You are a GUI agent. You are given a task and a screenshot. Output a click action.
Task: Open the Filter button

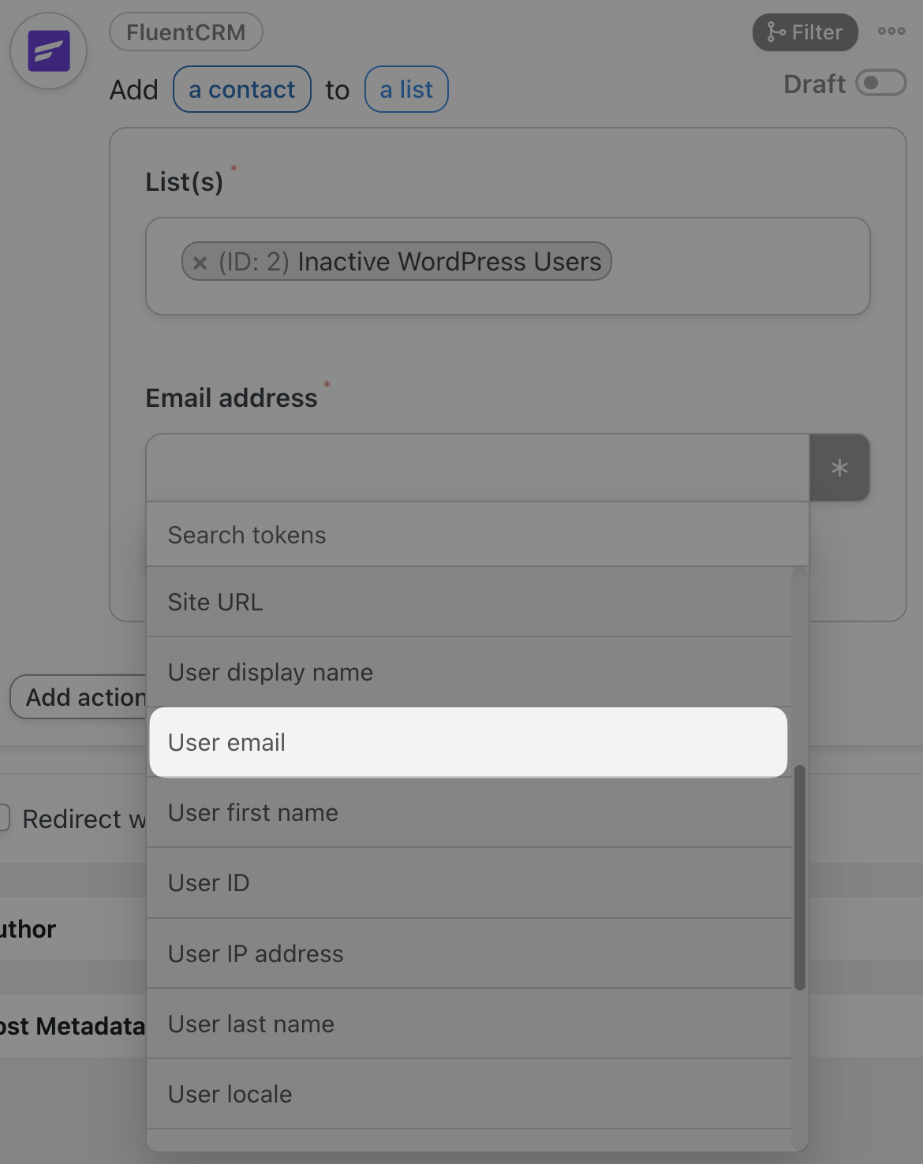click(x=805, y=32)
